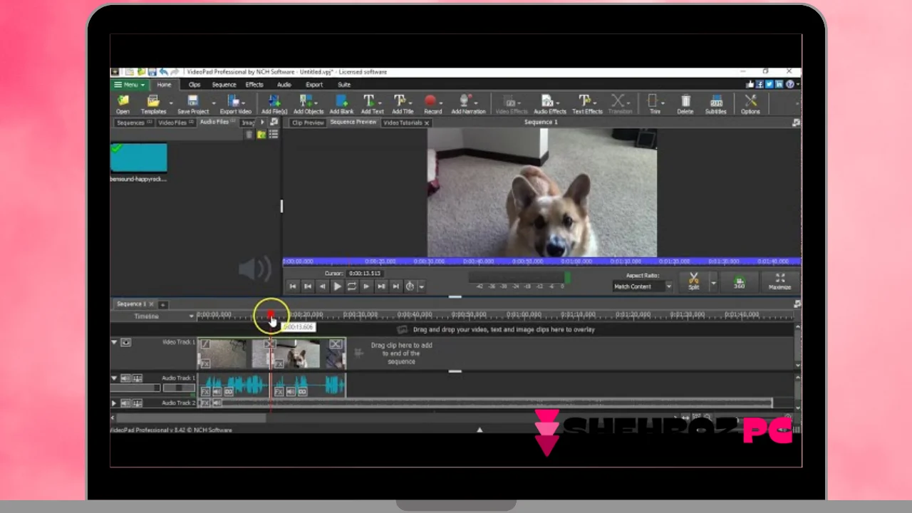Screen dimensions: 912x513
Task: Click the FX icon on first audio clip
Action: tap(205, 391)
